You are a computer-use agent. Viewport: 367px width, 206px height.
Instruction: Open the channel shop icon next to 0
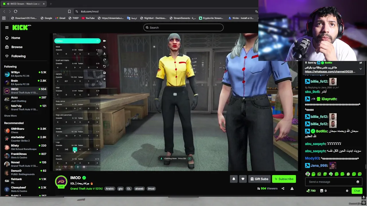(x=321, y=191)
